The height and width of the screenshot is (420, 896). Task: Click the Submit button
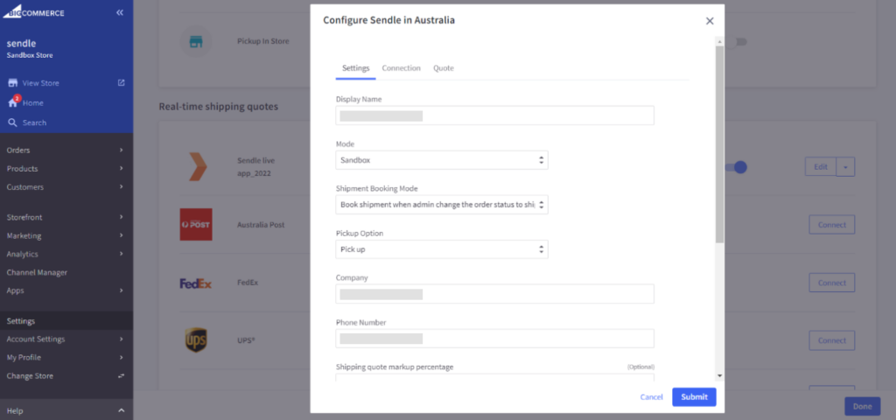point(694,397)
